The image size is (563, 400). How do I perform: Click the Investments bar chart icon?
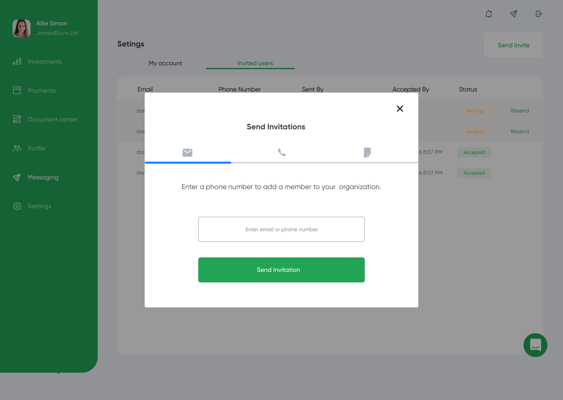pos(17,62)
